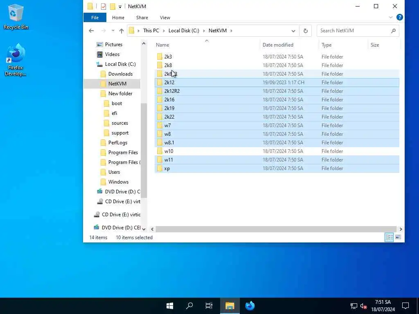Click horizontal scrollbar right arrow
Screen dimensions: 419x314
(x=401, y=229)
